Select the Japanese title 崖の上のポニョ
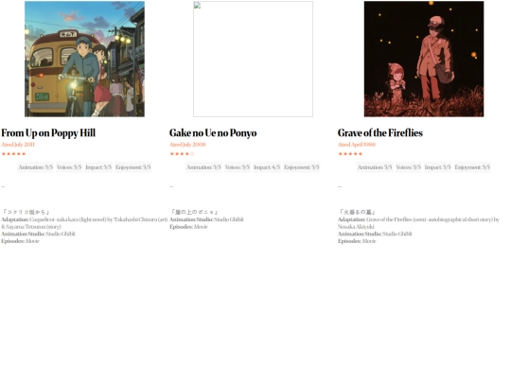This screenshot has width=511, height=383. [194, 212]
